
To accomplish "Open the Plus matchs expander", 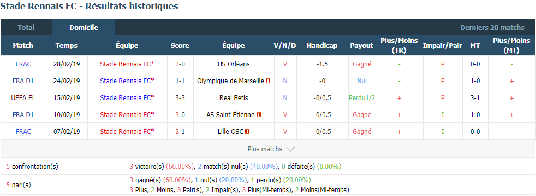I will point(271,149).
